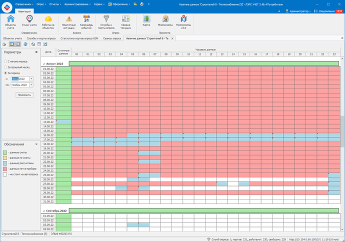
Task: Select 'За период' radio option
Action: [x=5, y=73]
